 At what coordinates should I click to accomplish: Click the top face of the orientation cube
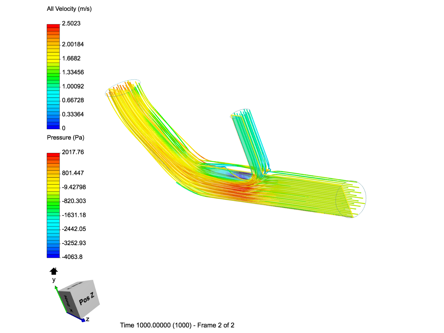[x=76, y=285]
